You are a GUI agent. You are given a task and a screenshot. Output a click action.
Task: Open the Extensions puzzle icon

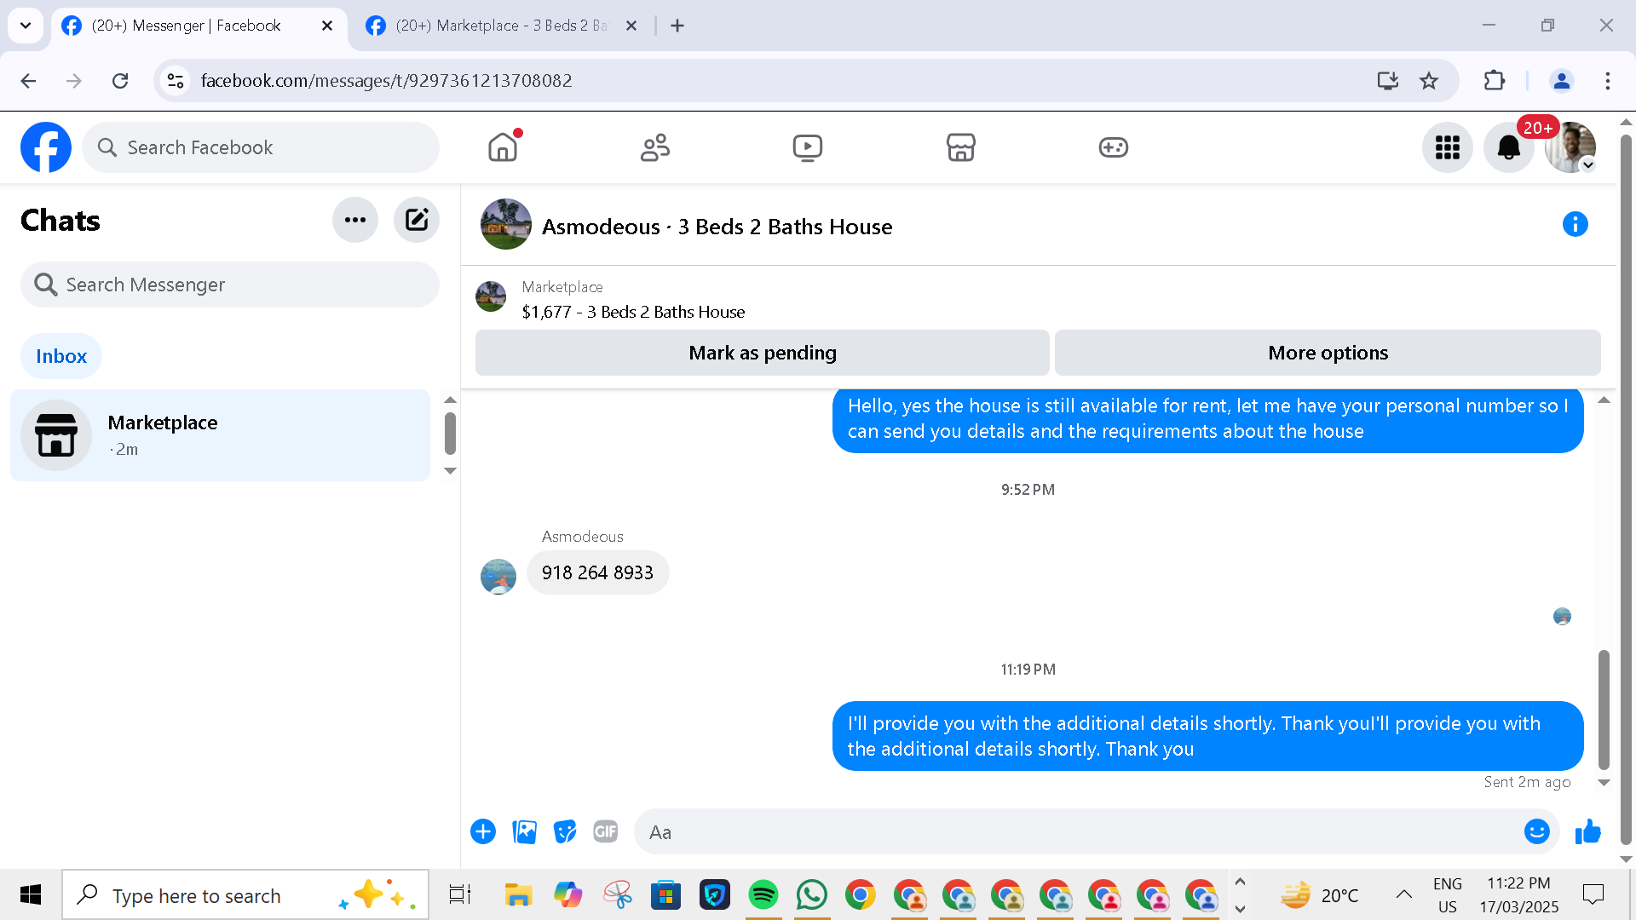click(x=1495, y=81)
